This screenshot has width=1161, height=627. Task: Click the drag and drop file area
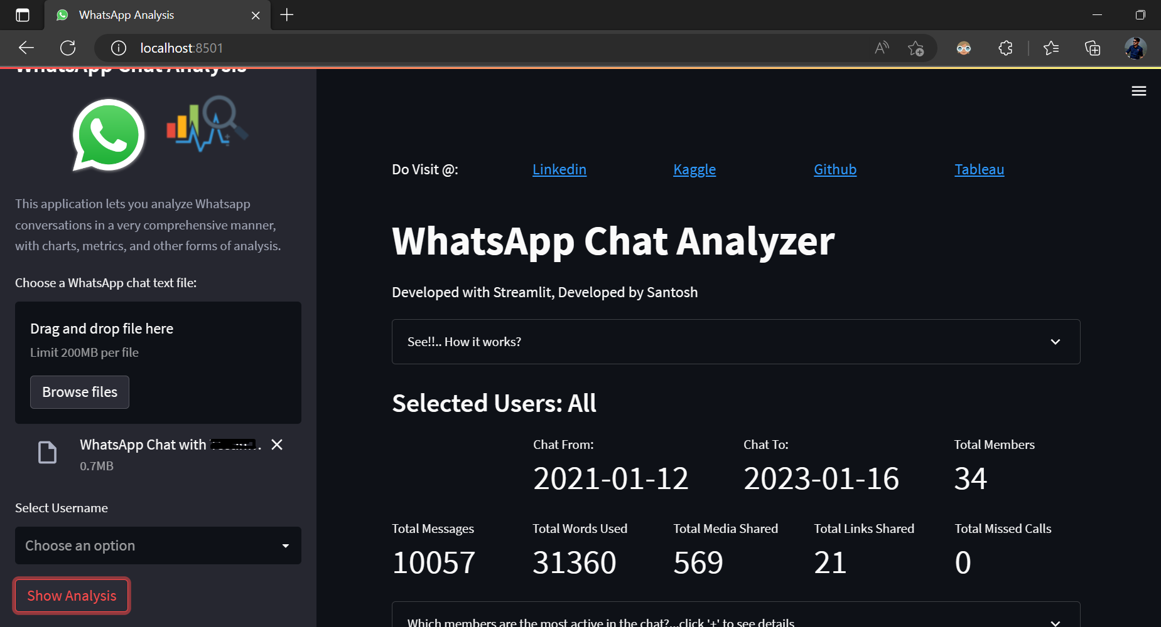coord(158,362)
